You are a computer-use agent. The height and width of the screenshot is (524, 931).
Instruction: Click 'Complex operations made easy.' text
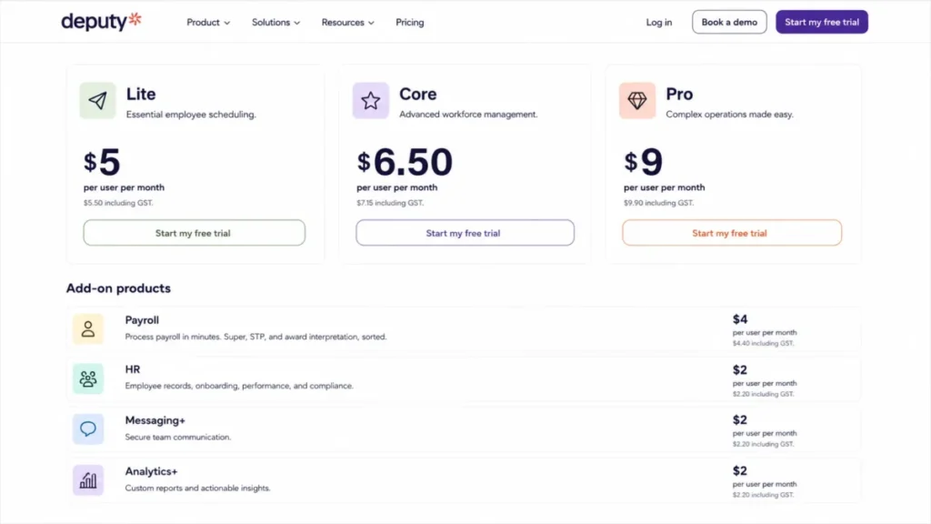coord(729,114)
